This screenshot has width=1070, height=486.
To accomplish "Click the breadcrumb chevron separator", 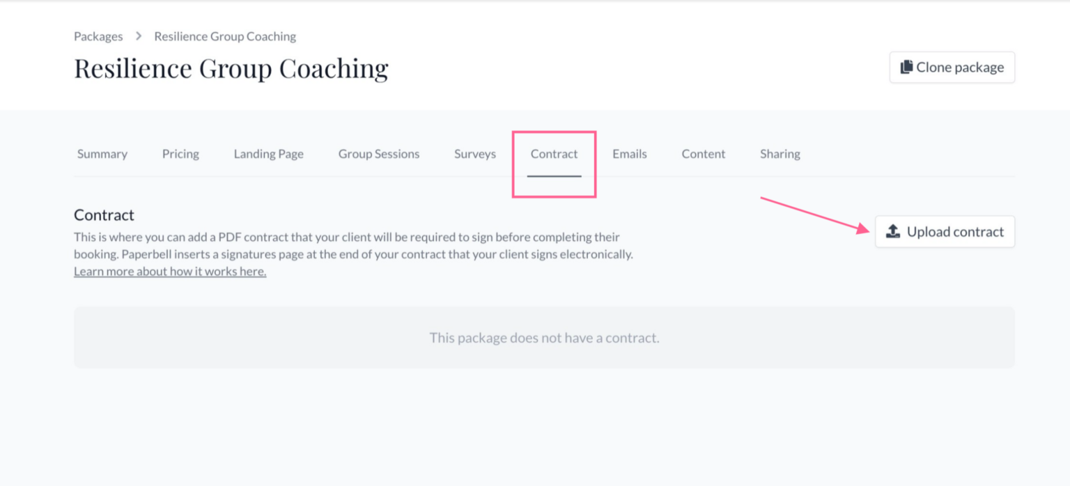I will click(x=139, y=36).
